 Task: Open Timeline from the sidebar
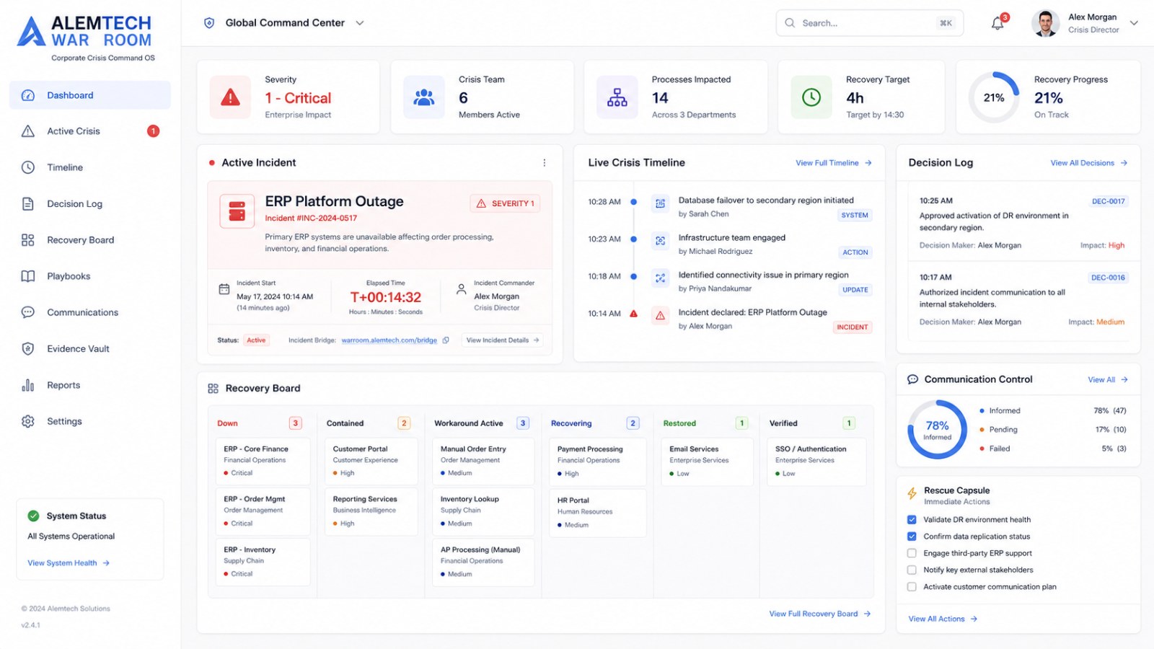[x=90, y=167]
